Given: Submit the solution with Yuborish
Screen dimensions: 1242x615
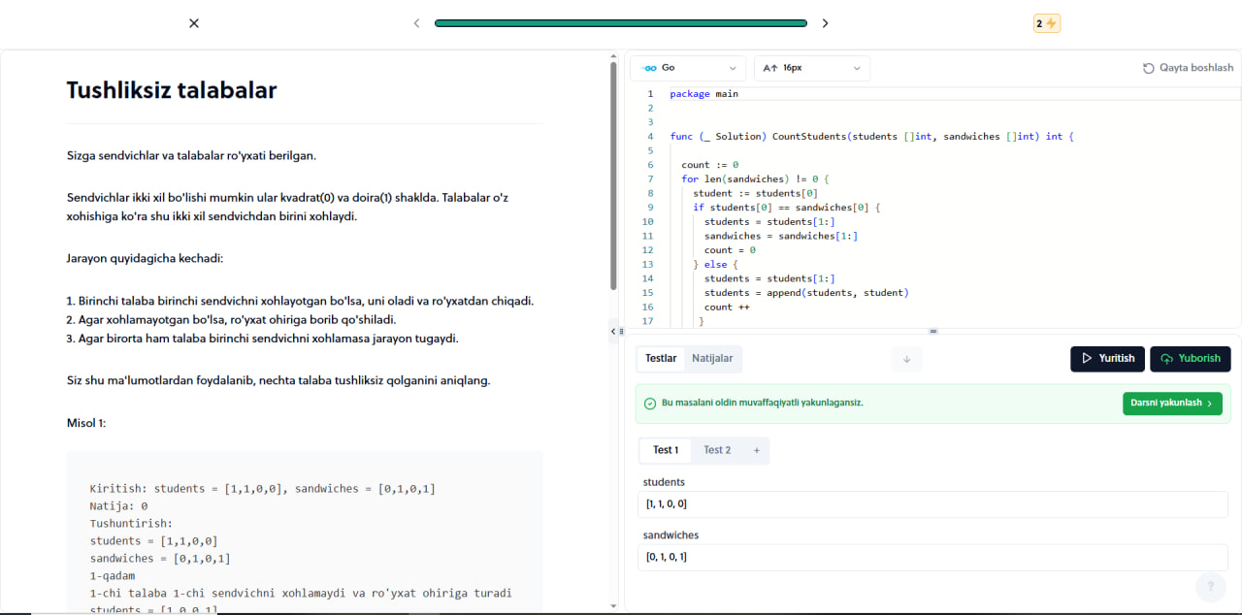Looking at the screenshot, I should [x=1191, y=359].
